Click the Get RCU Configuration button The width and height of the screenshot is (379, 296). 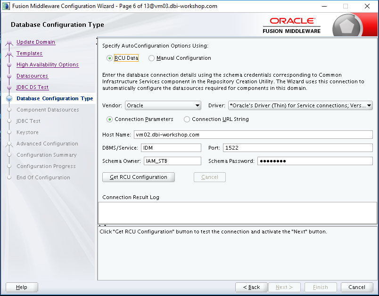(139, 177)
